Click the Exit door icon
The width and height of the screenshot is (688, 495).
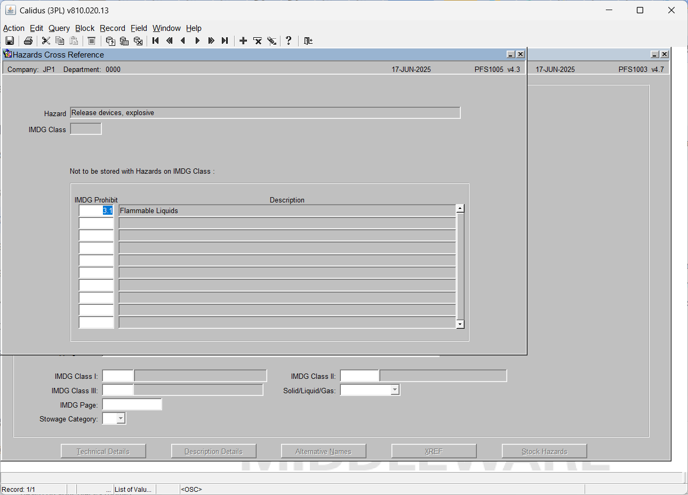308,41
